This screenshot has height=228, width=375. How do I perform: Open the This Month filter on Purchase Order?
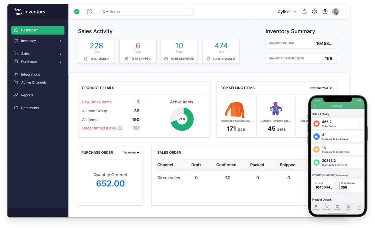(x=130, y=152)
